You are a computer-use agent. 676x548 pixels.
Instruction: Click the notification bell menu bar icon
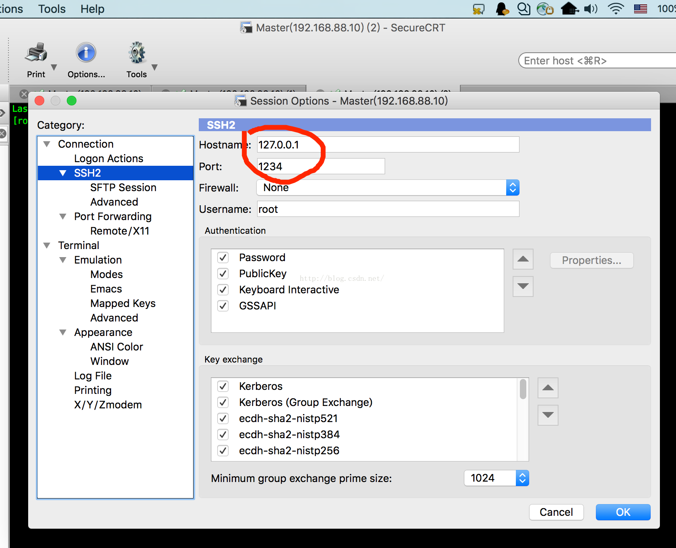(502, 8)
